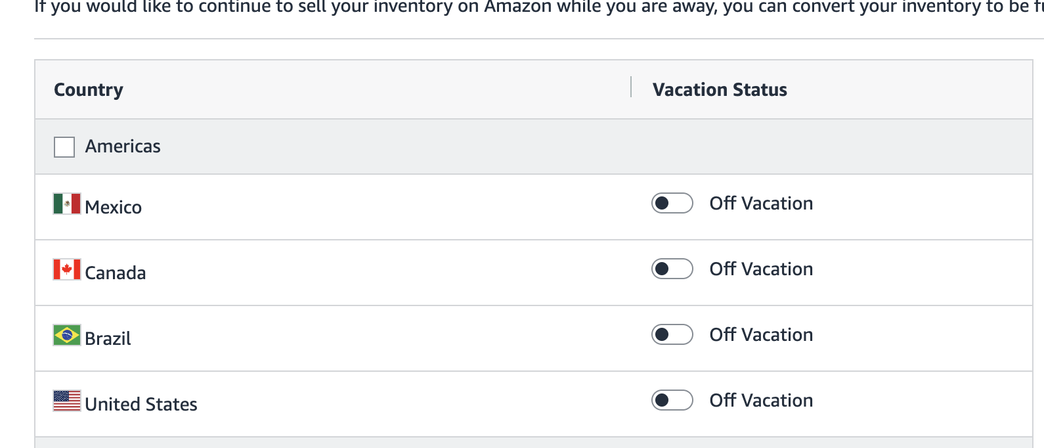Toggle vacation status for Canada

pos(672,269)
